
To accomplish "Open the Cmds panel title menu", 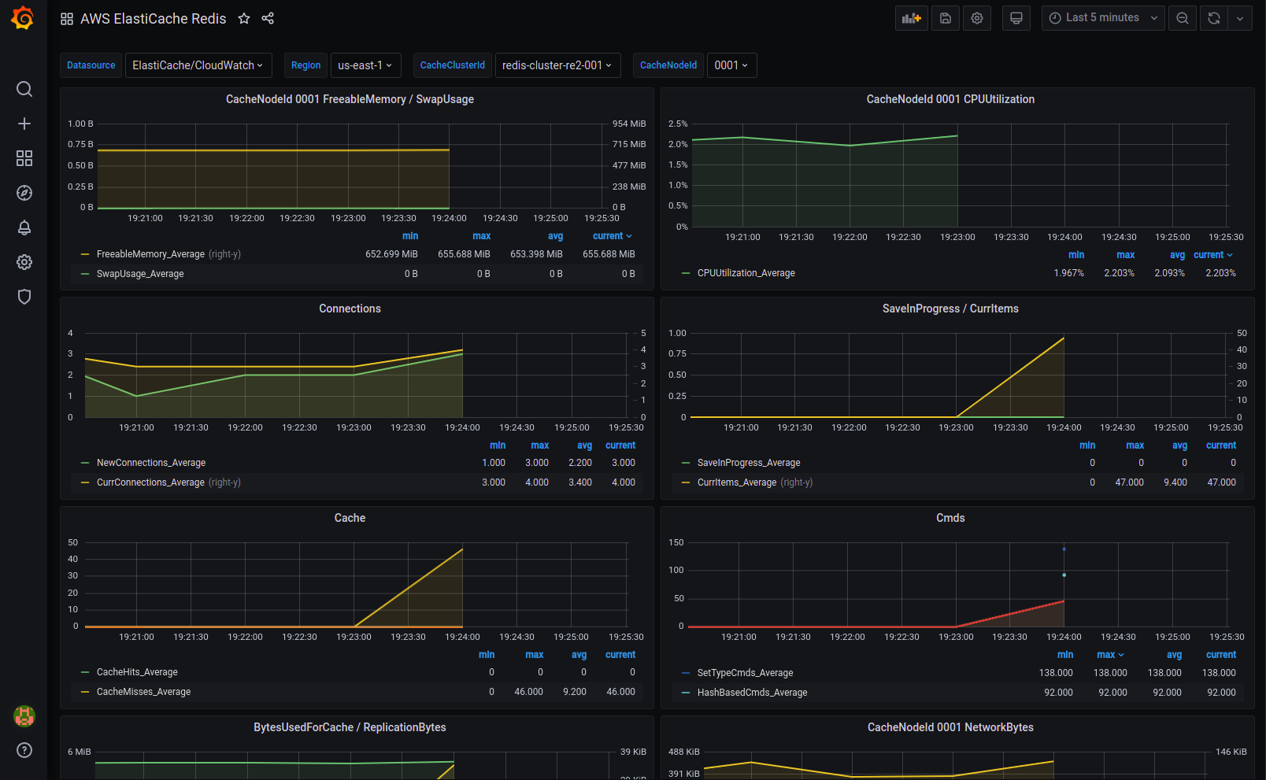I will tap(950, 518).
